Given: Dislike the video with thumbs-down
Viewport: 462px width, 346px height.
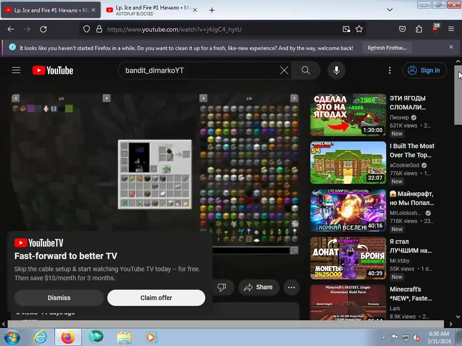Looking at the screenshot, I should coord(222,287).
